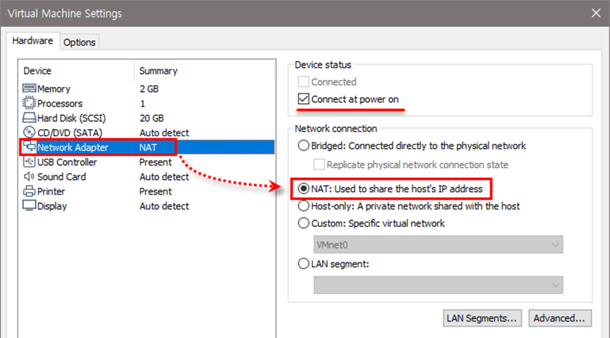Open the Hardware tab
The width and height of the screenshot is (610, 338).
click(33, 41)
